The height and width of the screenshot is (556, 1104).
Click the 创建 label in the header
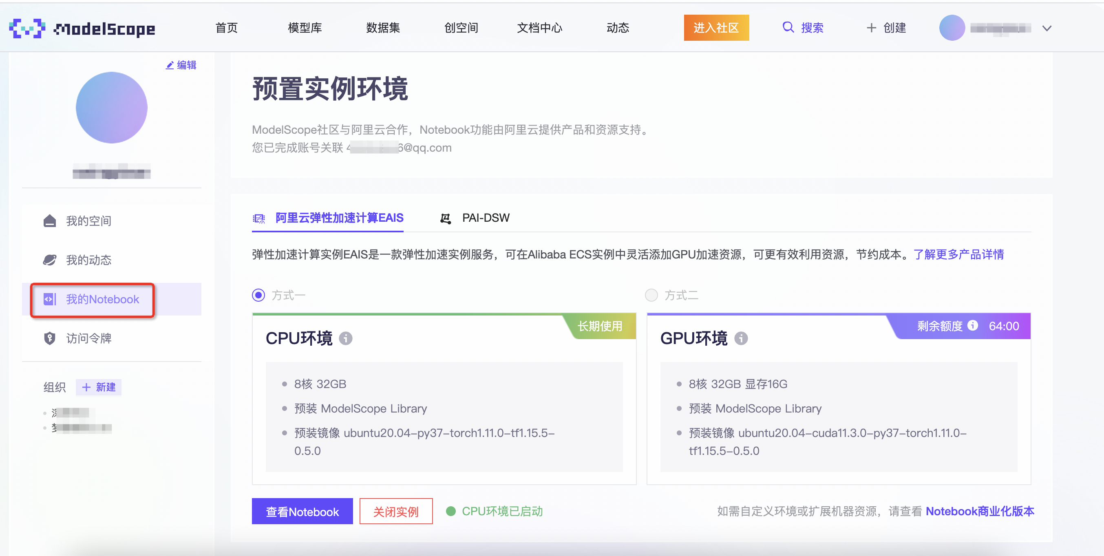point(894,28)
